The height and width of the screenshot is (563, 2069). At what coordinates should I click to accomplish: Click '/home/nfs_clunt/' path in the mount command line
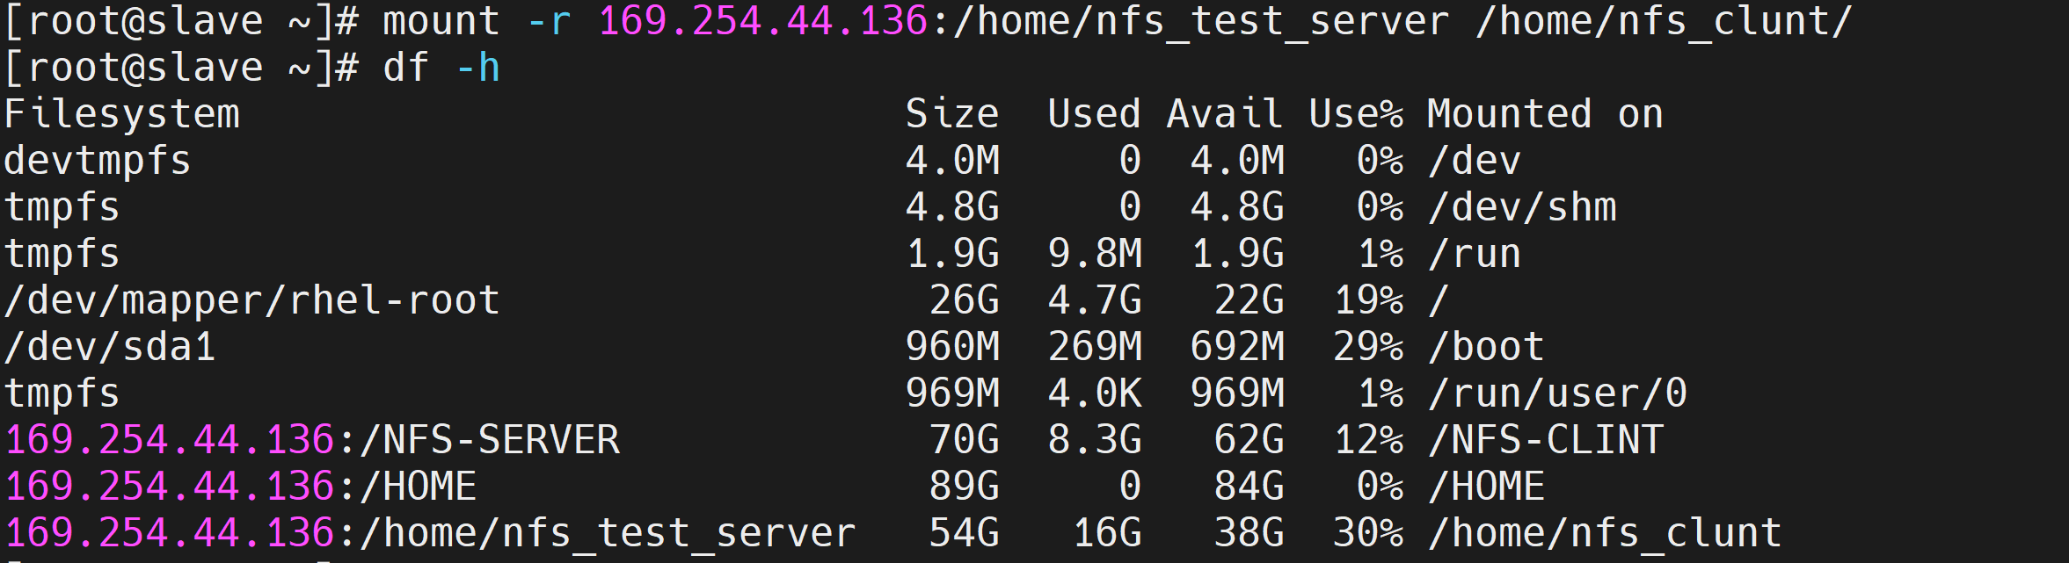click(x=1665, y=21)
